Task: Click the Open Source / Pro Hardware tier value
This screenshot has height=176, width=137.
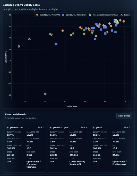Action: point(119,163)
